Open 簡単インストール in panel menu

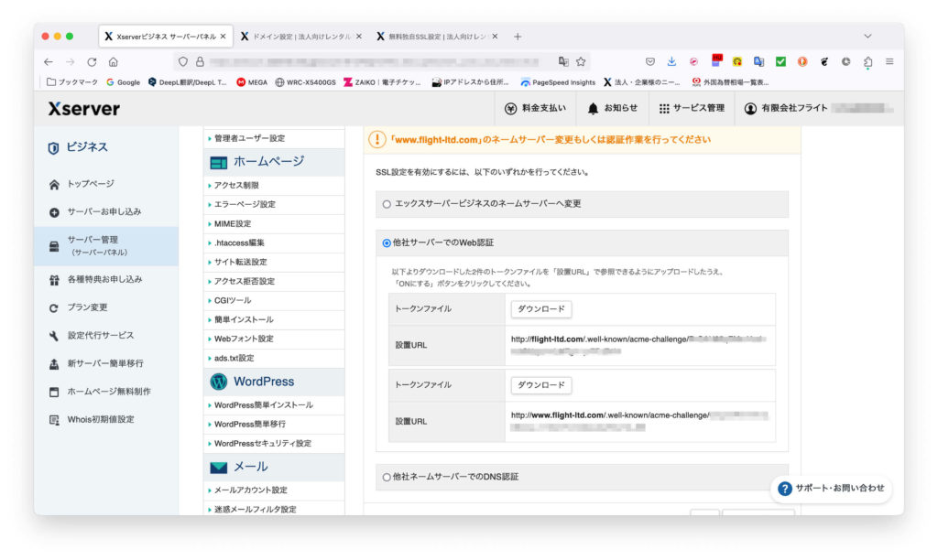[274, 319]
